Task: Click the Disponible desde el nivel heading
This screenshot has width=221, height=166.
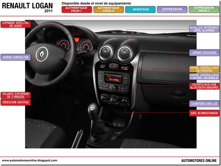Action: pyautogui.click(x=96, y=3)
